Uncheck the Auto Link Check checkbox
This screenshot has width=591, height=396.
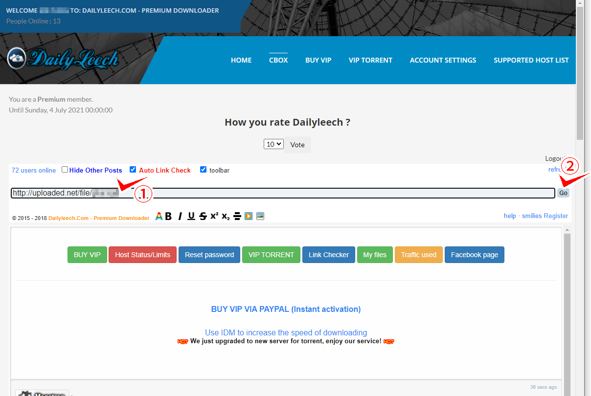[133, 170]
